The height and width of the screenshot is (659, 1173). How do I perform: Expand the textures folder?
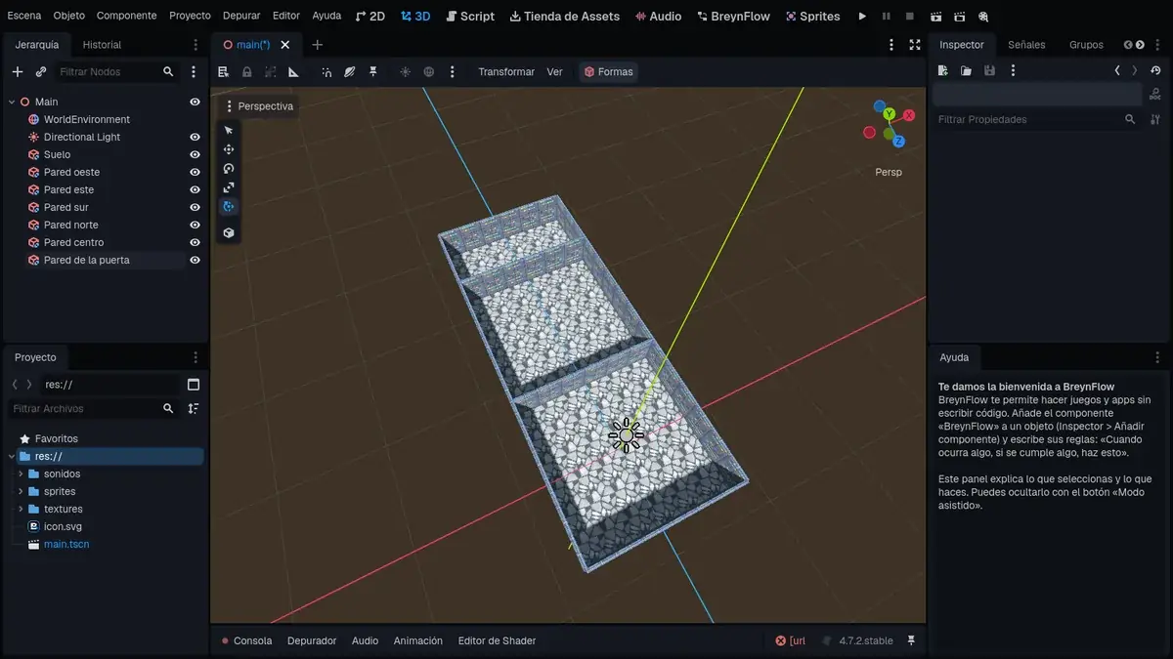point(21,509)
